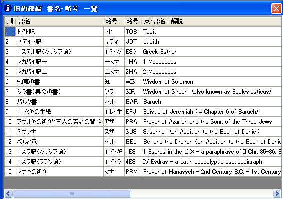Click the Greek Esther cell
Image resolution: width=283 pixels, height=199 pixels.
pyautogui.click(x=212, y=52)
